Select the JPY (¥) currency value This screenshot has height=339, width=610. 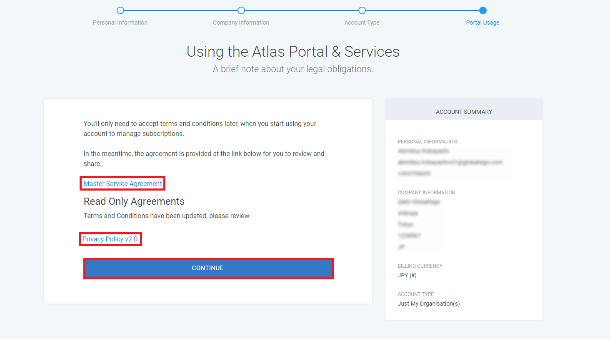(x=407, y=275)
